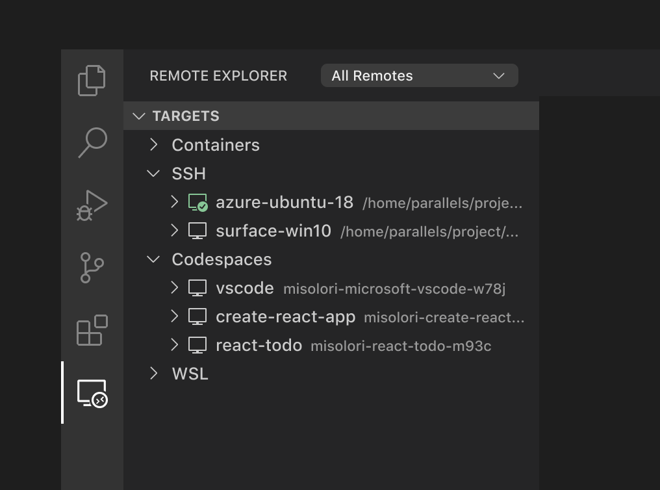Click the monitor icon beside surface-win10
This screenshot has height=490, width=660.
tap(197, 231)
